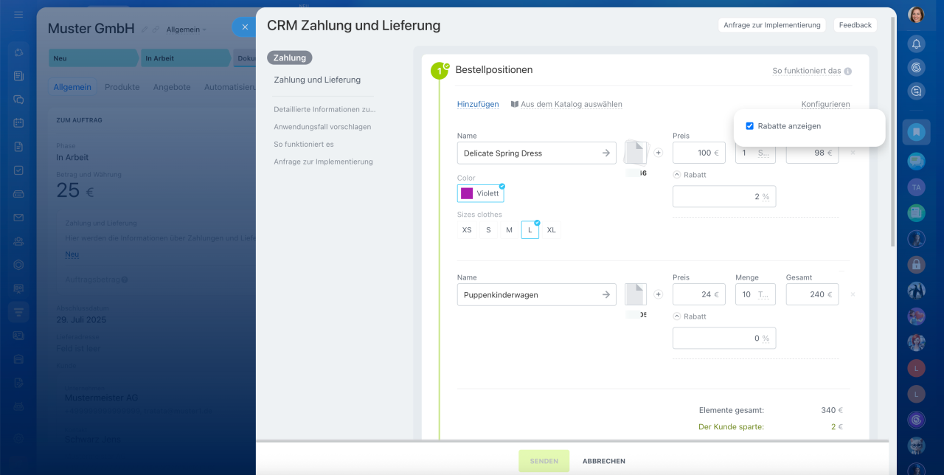Click the So funktioniert das info icon
This screenshot has width=944, height=475.
(847, 72)
